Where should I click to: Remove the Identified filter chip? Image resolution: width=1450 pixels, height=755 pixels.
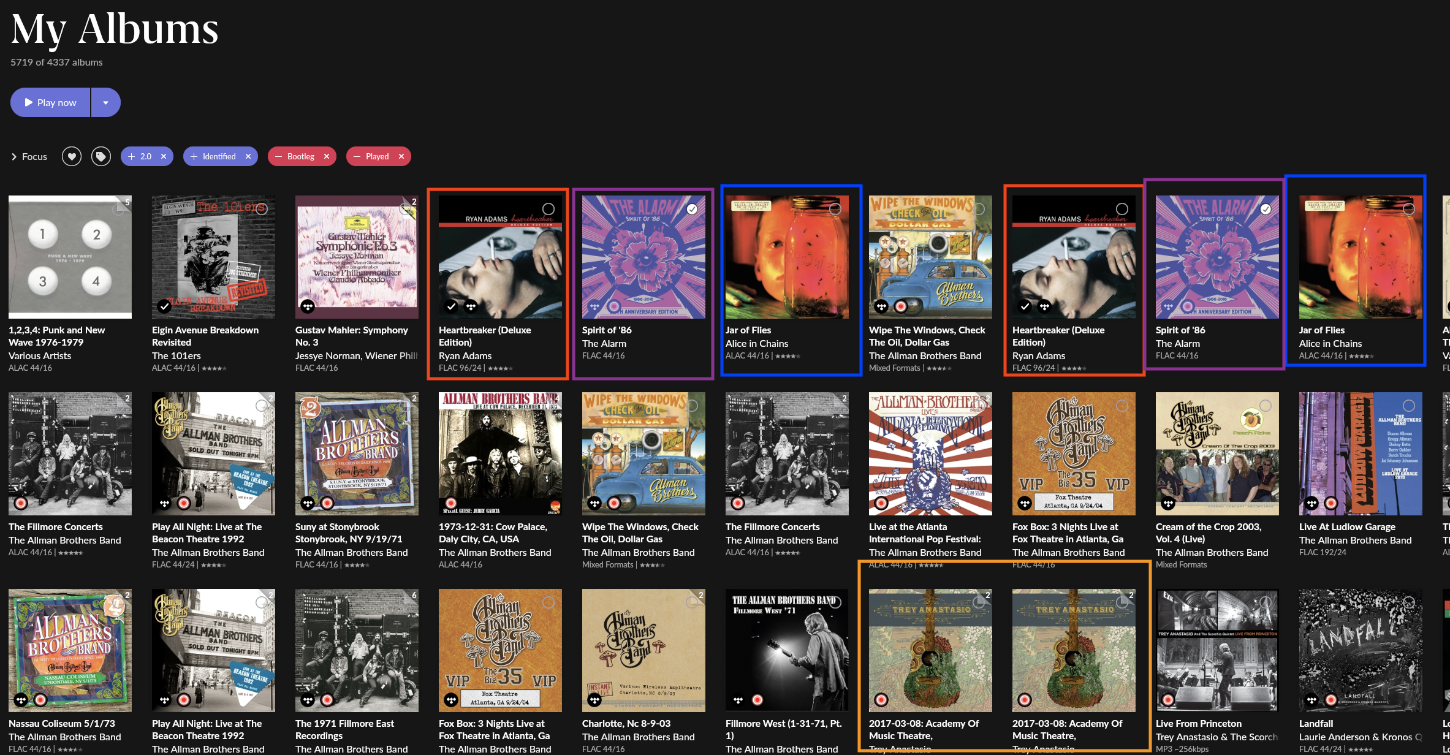248,157
